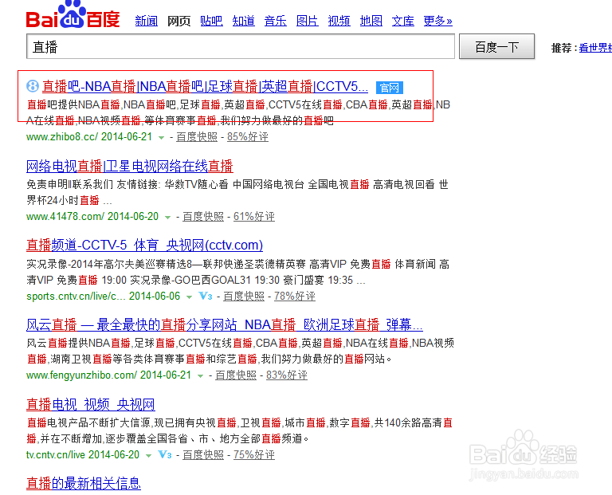
Task: Expand dropdown arrow next to www.41478.com
Action: [x=168, y=217]
